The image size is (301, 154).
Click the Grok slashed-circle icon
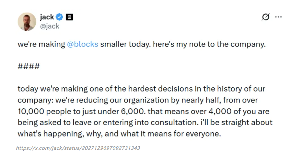pyautogui.click(x=265, y=17)
